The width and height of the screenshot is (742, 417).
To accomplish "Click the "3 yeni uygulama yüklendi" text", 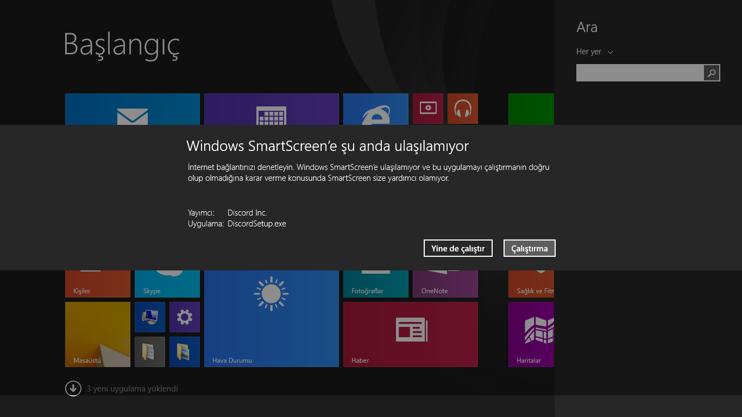I will point(132,389).
